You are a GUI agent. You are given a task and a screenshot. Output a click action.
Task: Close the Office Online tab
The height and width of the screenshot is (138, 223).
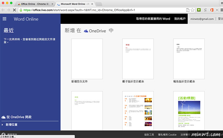[x=52, y=4]
